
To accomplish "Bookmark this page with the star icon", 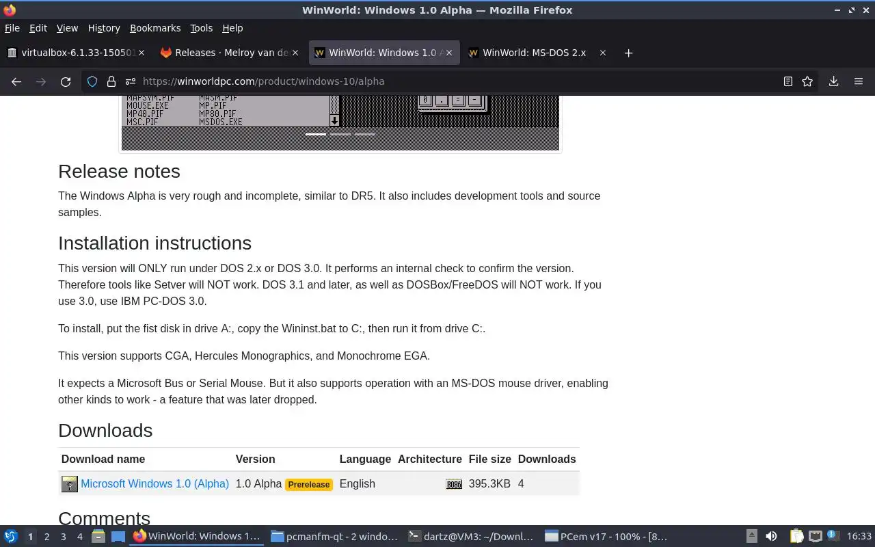I will pyautogui.click(x=807, y=81).
